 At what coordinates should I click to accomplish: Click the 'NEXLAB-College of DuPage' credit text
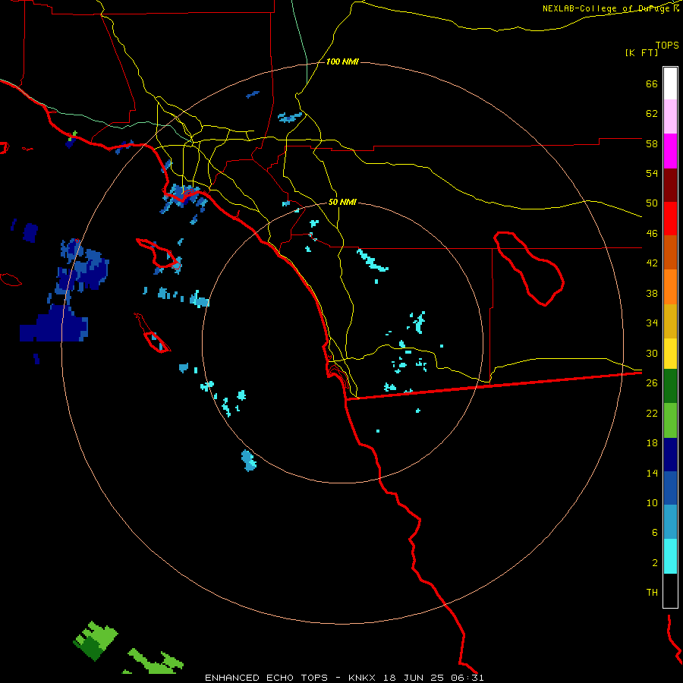tap(606, 8)
